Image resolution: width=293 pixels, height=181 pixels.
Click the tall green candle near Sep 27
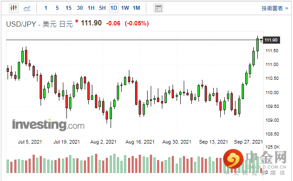253,58
